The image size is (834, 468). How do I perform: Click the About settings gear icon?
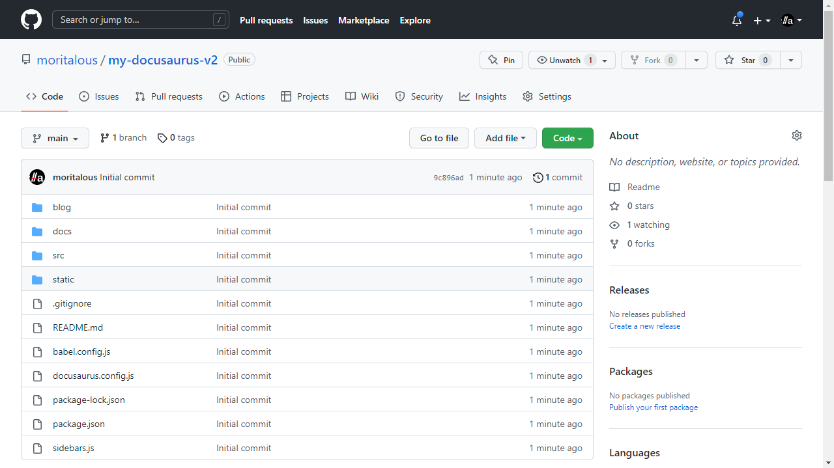[x=796, y=135]
